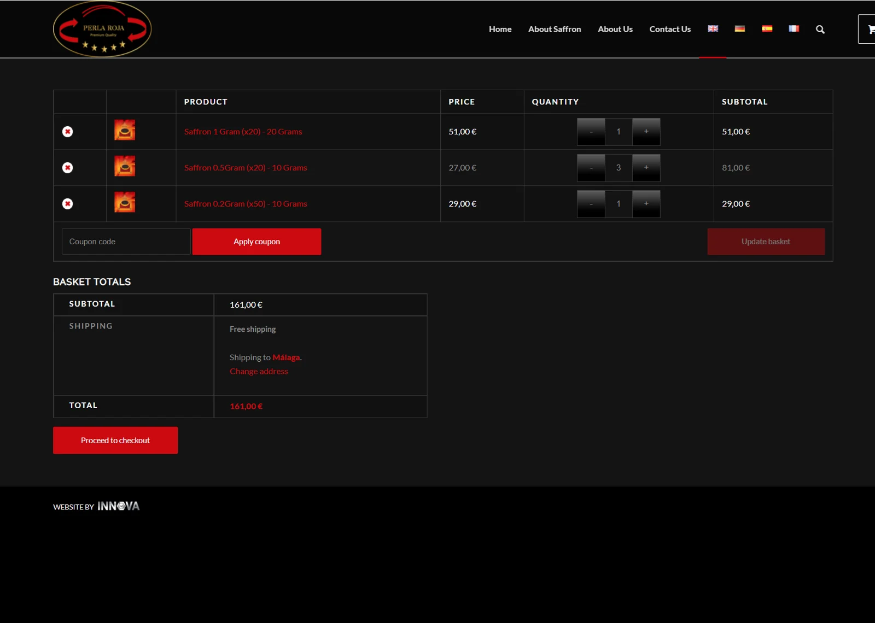Select the Free shipping text
This screenshot has height=623, width=875.
click(253, 330)
